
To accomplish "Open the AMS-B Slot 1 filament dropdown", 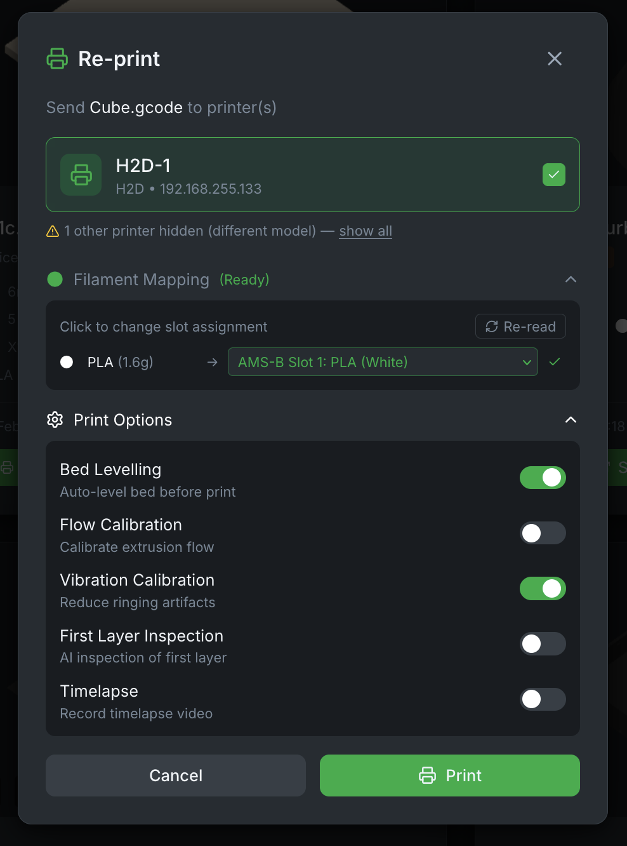I will (383, 362).
